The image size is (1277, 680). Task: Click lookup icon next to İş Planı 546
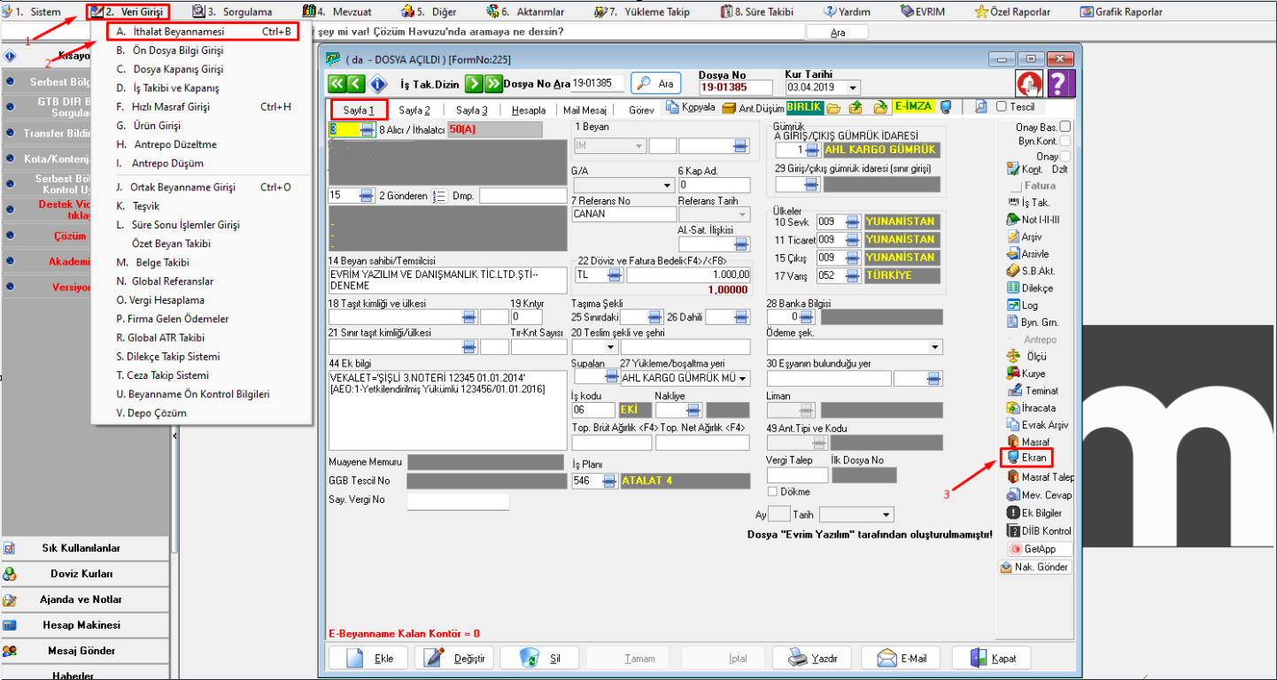point(608,481)
